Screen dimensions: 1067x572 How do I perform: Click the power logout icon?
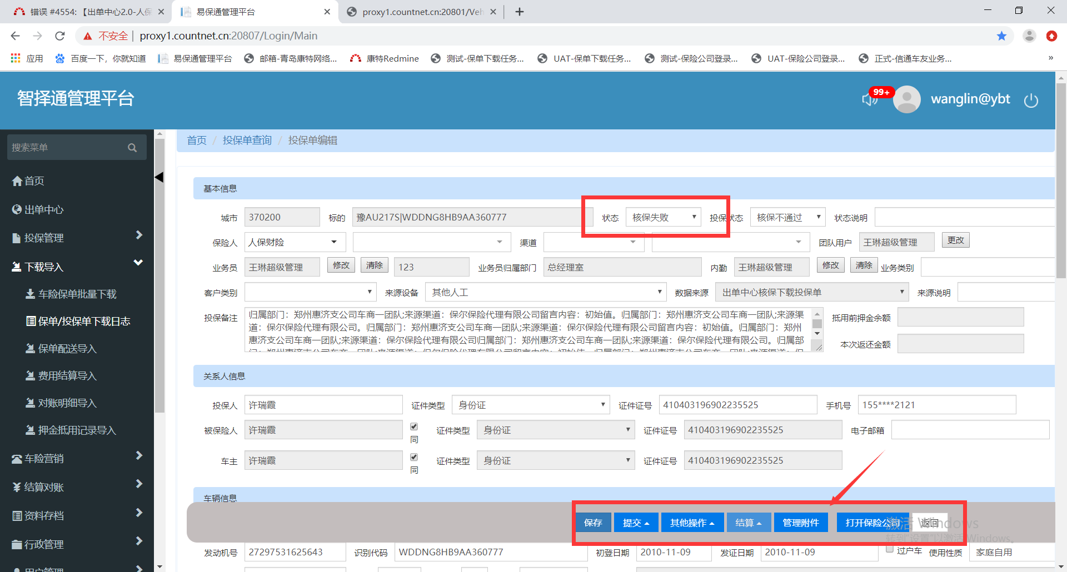coord(1031,101)
